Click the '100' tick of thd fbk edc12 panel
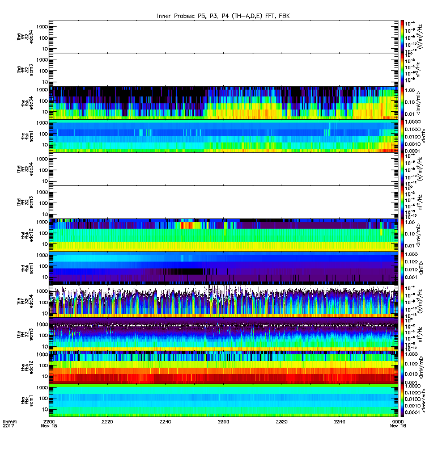 [44, 233]
